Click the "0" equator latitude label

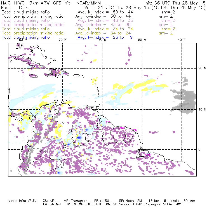click(x=199, y=149)
